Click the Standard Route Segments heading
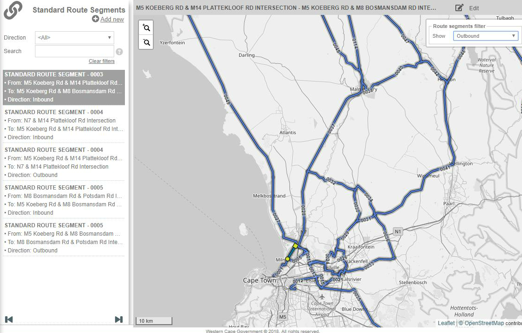Image resolution: width=522 pixels, height=333 pixels. pos(79,10)
